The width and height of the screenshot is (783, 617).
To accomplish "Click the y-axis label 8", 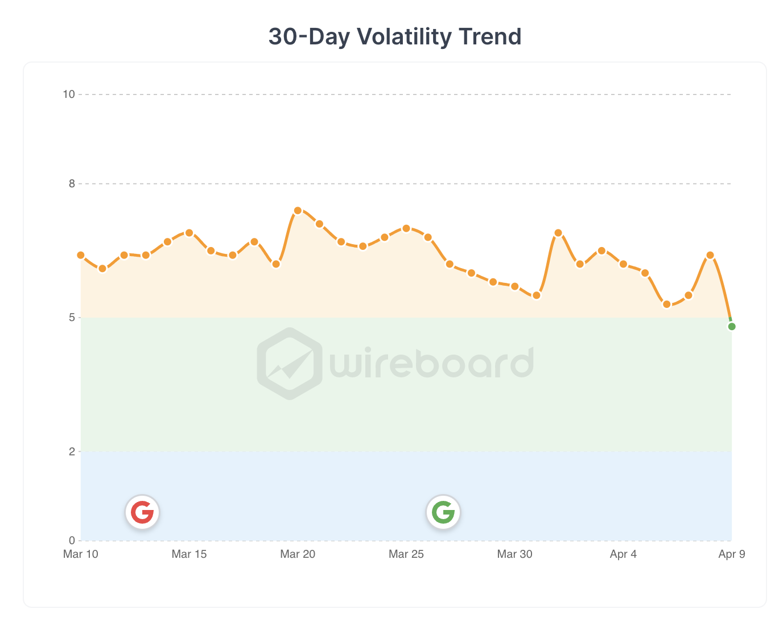I will [72, 183].
